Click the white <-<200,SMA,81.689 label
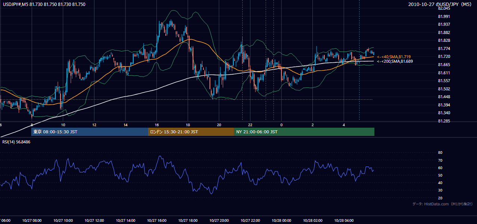The width and height of the screenshot is (477, 224). [395, 61]
